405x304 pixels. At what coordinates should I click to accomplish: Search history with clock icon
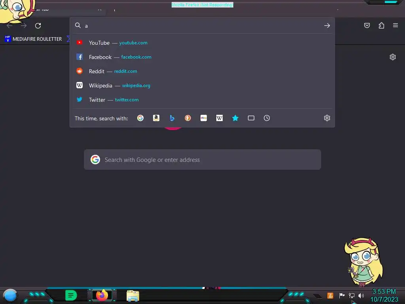(x=267, y=118)
